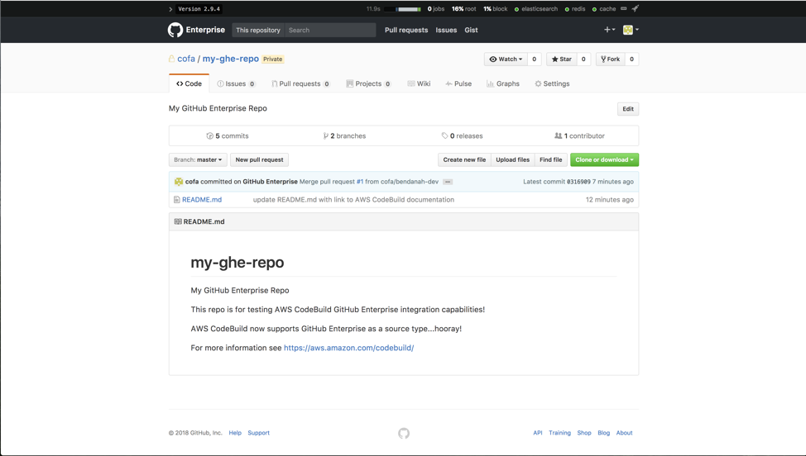
Task: Open the Branch: master selector
Action: point(198,160)
